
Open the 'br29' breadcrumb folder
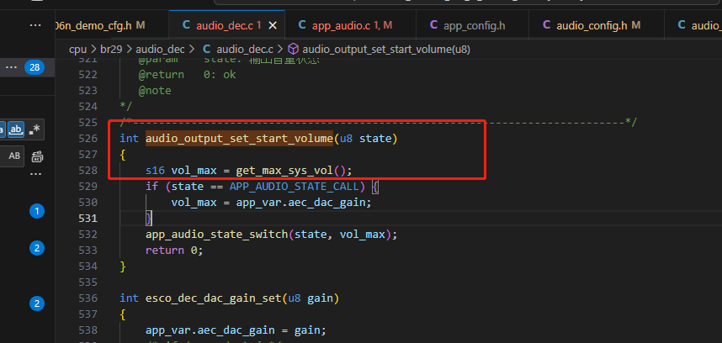(110, 50)
